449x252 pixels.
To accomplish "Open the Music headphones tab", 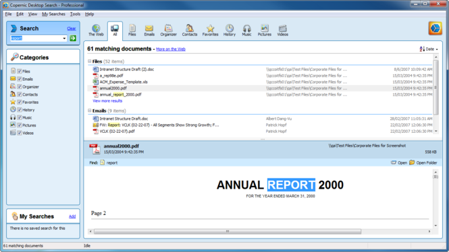I will pos(246,30).
